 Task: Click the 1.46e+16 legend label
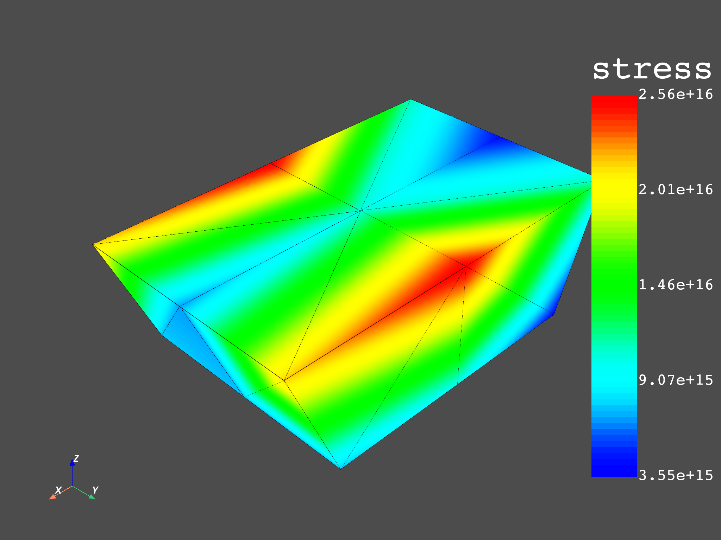click(676, 285)
